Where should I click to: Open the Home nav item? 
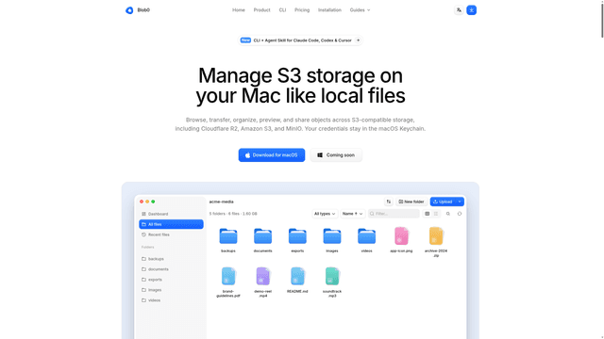pos(239,10)
